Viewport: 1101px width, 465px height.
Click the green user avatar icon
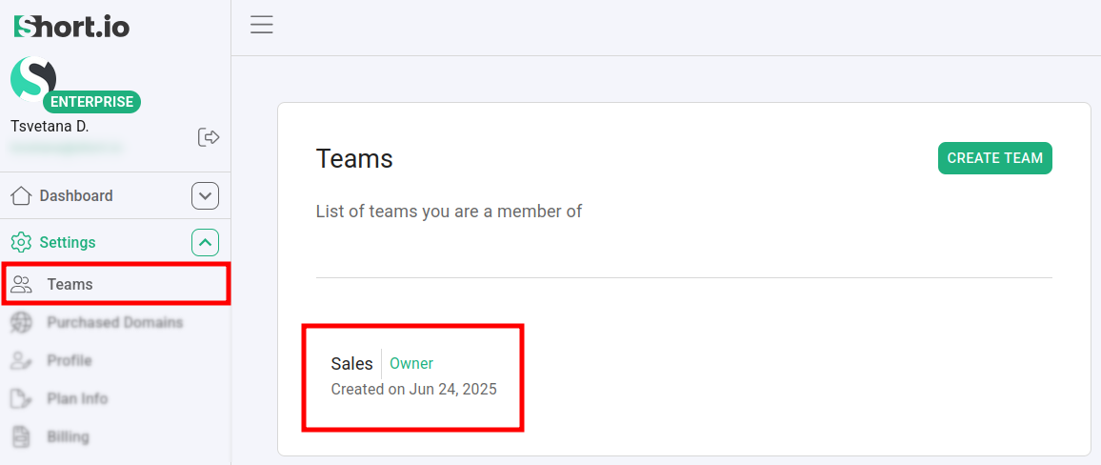[31, 79]
